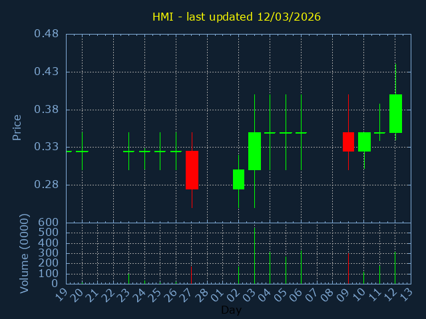The width and height of the screenshot is (426, 319).
Task: Click the Volume (0000) axis title
Action: pyautogui.click(x=25, y=253)
